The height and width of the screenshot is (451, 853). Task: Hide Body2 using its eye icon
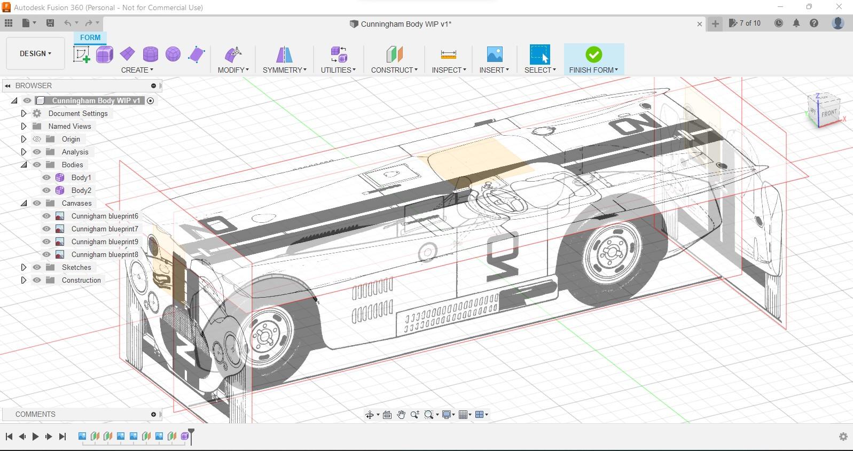46,190
